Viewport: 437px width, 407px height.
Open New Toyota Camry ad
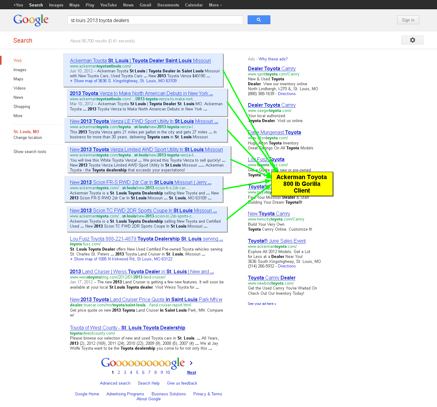(x=269, y=214)
